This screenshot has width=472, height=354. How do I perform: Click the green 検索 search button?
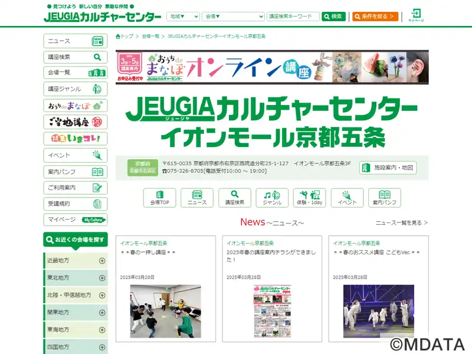[333, 17]
